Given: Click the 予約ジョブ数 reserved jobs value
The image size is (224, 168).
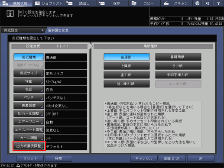Looking at the screenshot, I should [182, 24].
